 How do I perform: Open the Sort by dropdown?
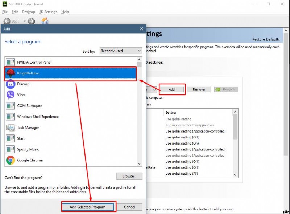click(121, 51)
